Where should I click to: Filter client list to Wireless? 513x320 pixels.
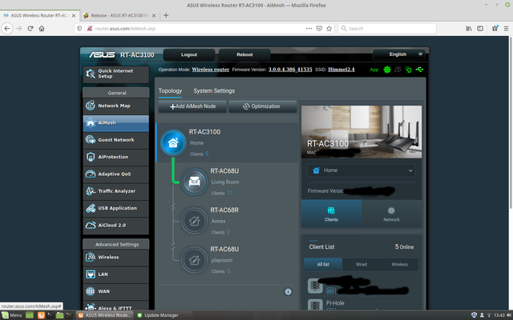click(x=399, y=265)
